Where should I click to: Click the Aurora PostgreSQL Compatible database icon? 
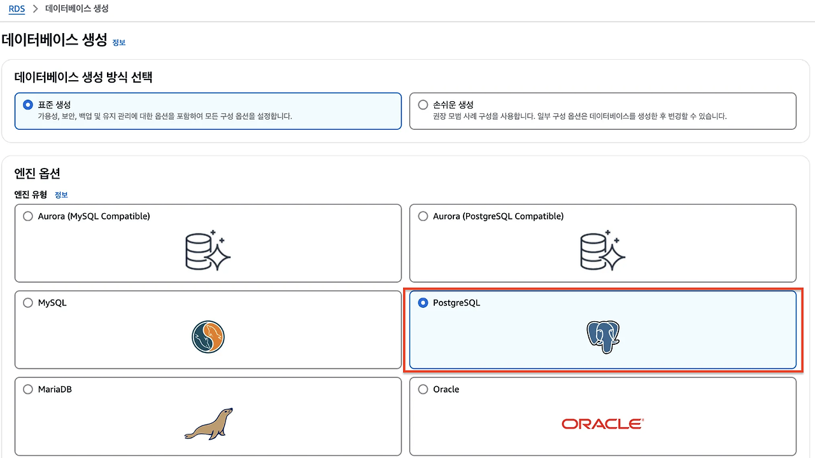[x=603, y=251]
